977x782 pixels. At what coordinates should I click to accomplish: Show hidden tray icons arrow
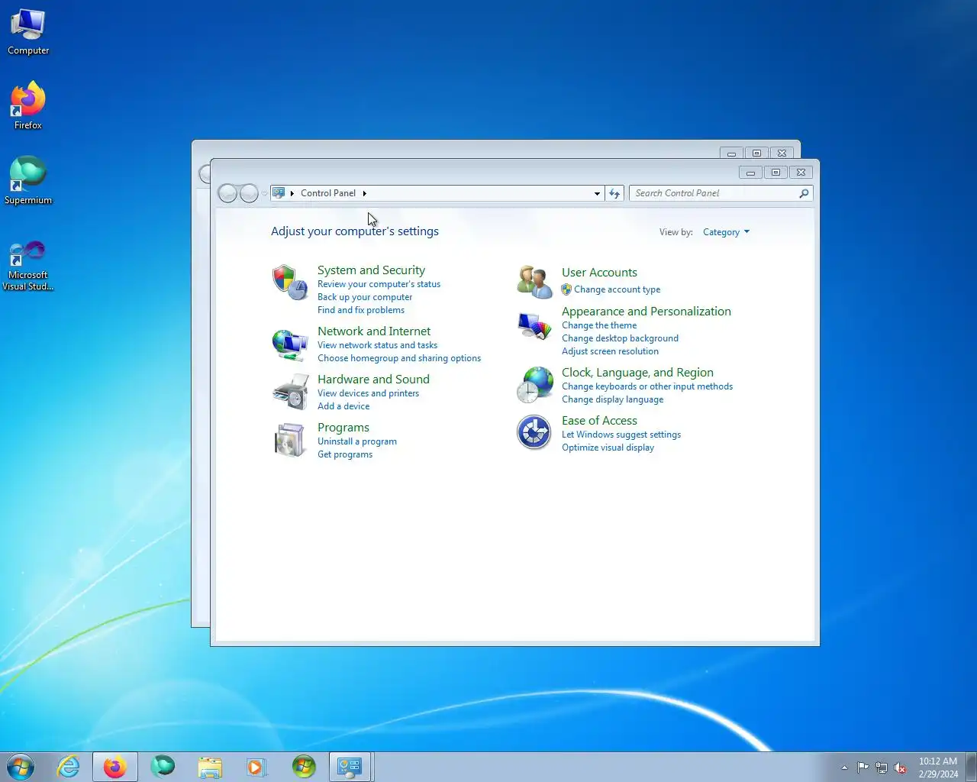(x=844, y=767)
